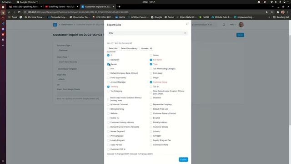Viewport: 291px width, 164px height.
Task: Open the Chrome tab search chevron
Action: click(272, 7)
